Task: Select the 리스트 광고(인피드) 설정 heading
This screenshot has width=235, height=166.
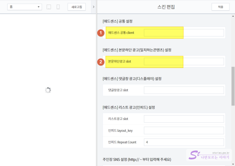Action: tap(129, 107)
